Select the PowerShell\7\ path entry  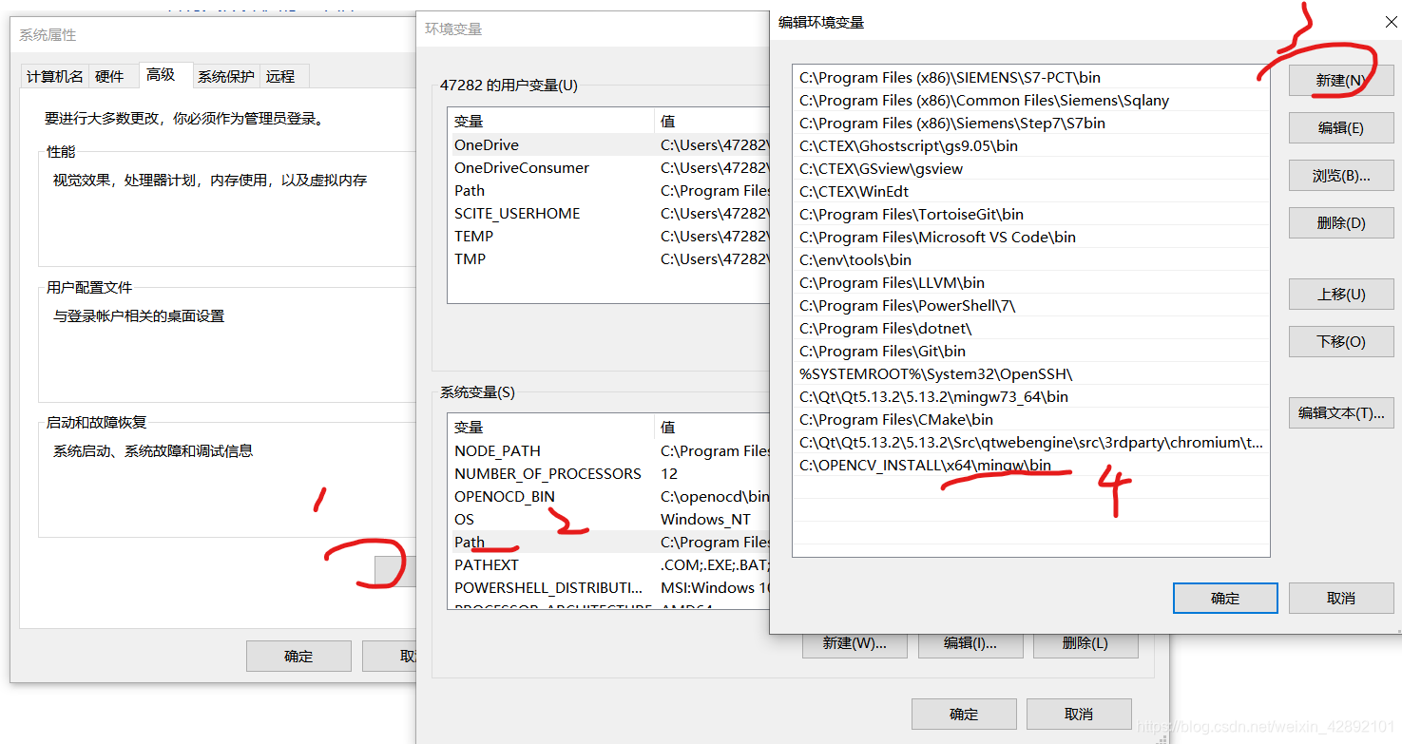click(1030, 306)
